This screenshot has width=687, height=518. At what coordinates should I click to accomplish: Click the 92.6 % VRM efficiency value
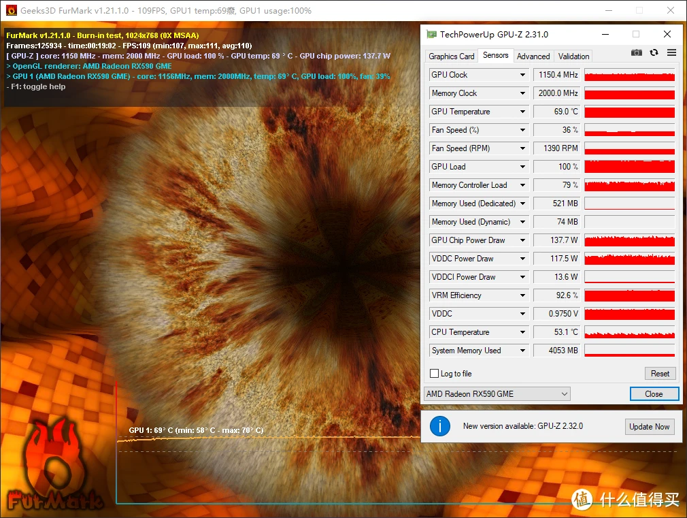557,296
